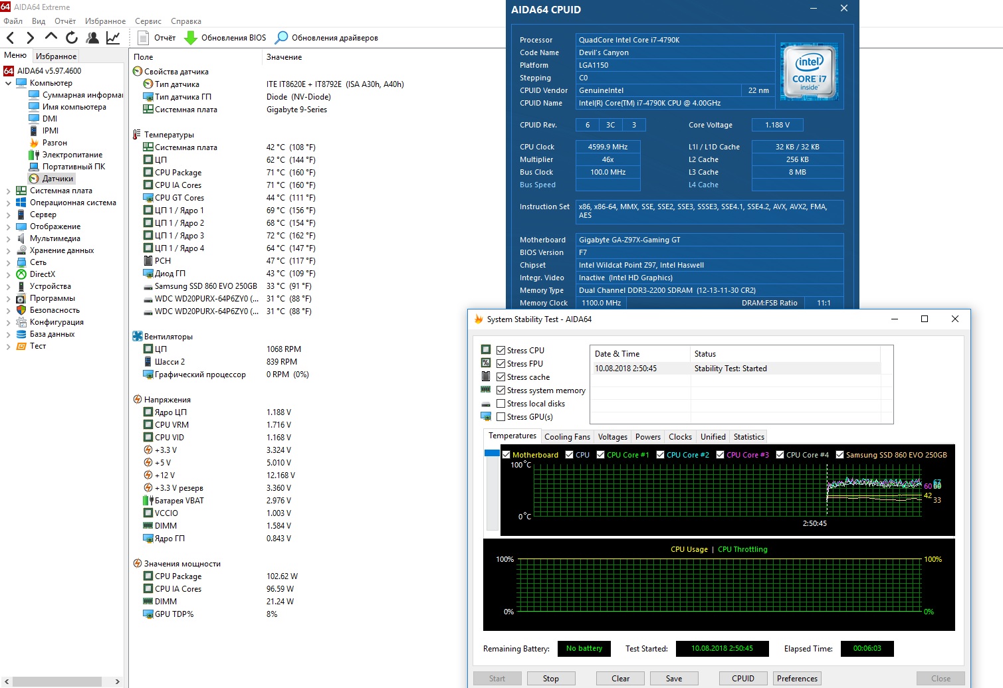Select the Операционная система Windows icon item
The image size is (1003, 688).
pyautogui.click(x=21, y=203)
